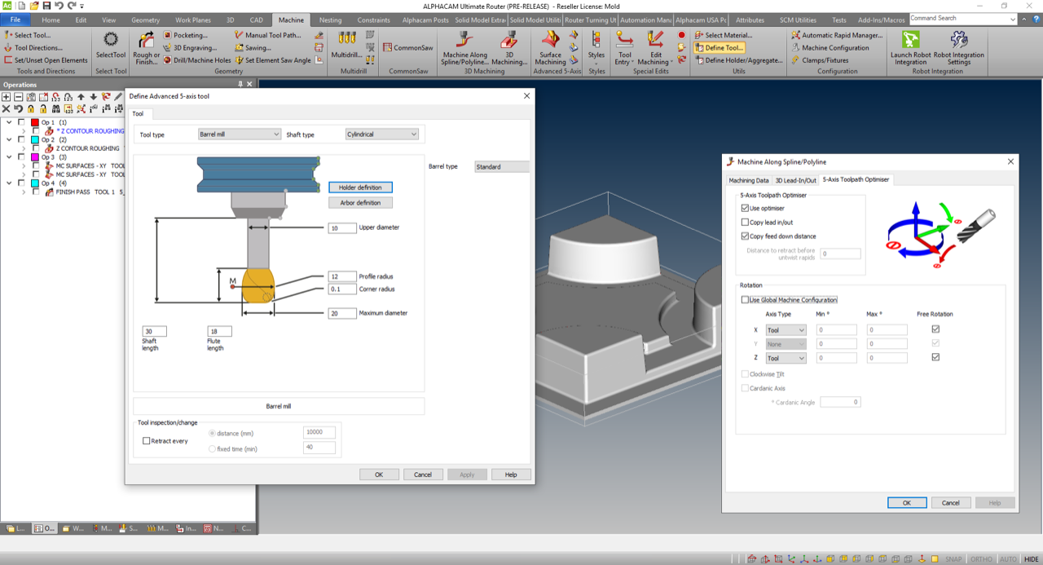Collapse the Op 3 tree node
1043x565 pixels.
[10, 157]
